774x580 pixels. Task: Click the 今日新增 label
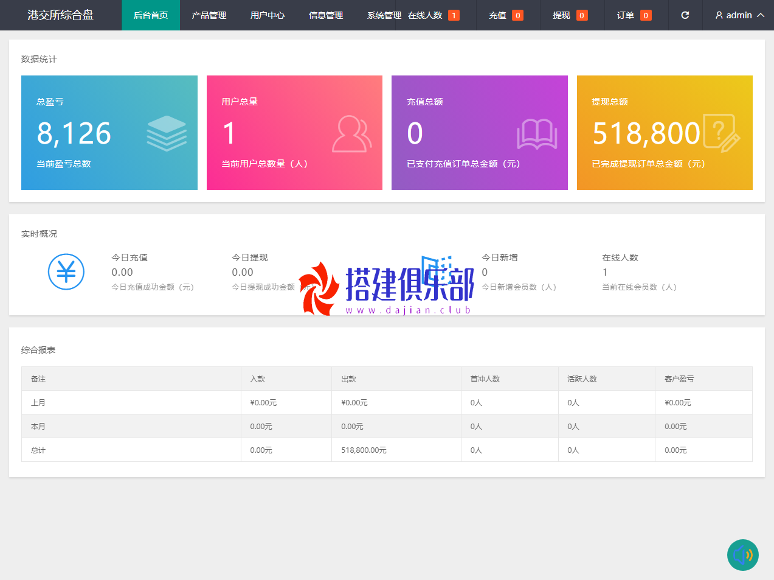[500, 257]
